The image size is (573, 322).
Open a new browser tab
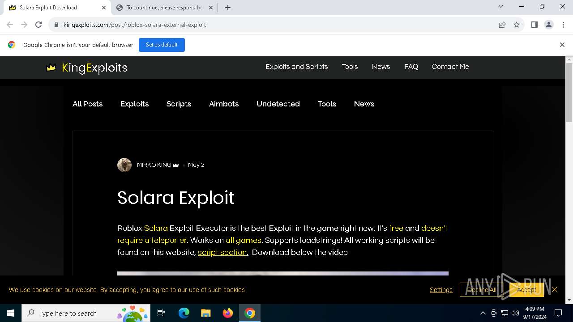click(x=228, y=7)
